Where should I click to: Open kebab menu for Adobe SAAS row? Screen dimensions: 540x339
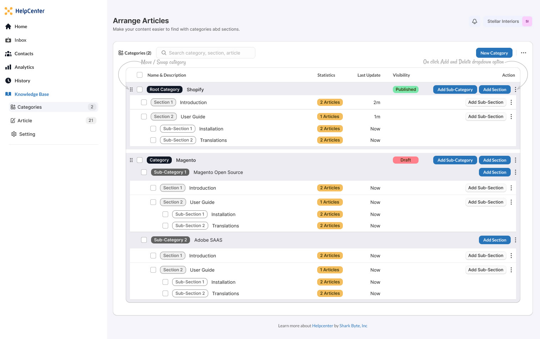(515, 240)
